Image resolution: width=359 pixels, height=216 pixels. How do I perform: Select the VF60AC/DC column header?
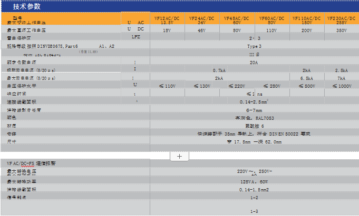[271, 20]
